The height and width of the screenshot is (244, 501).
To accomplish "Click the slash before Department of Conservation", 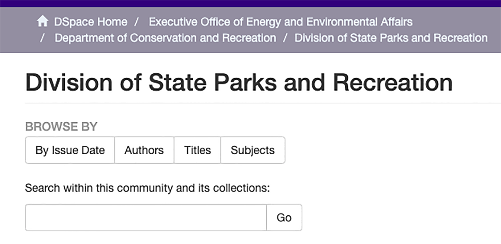I will pos(43,38).
